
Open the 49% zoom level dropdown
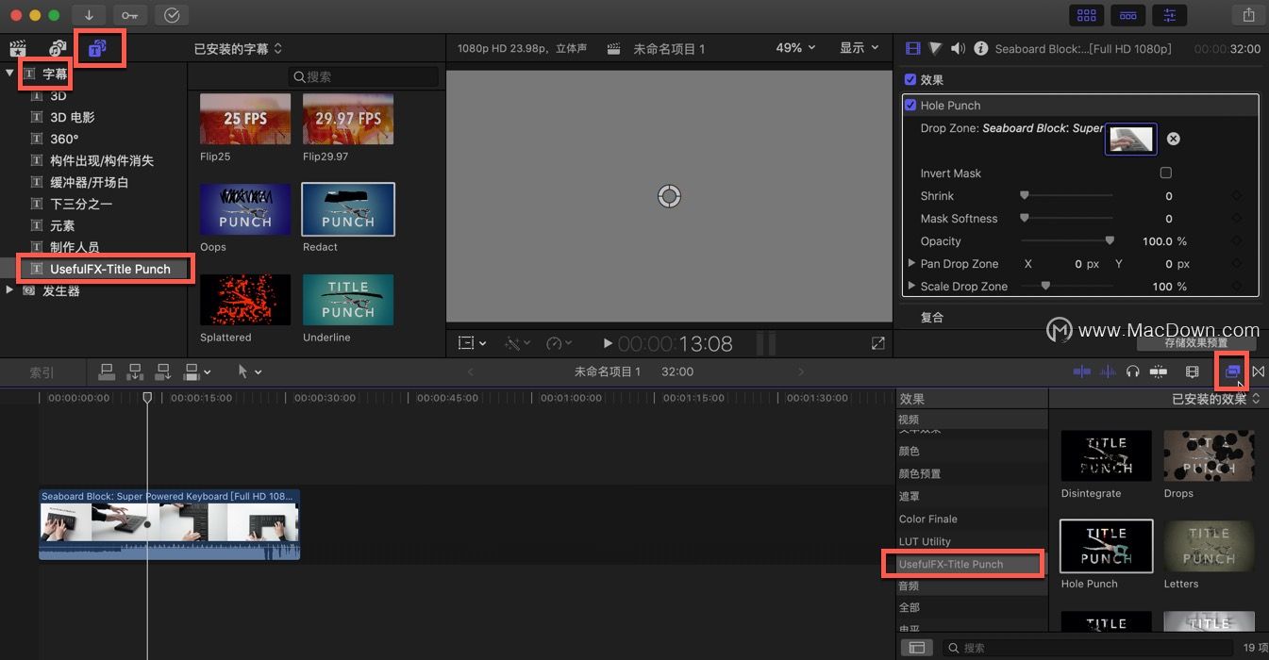click(x=796, y=48)
